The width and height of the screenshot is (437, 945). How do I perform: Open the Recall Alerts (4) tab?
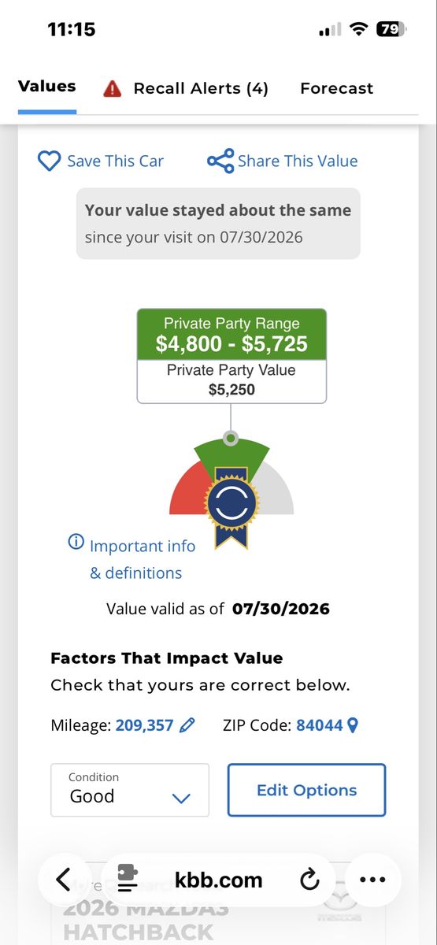pos(187,89)
